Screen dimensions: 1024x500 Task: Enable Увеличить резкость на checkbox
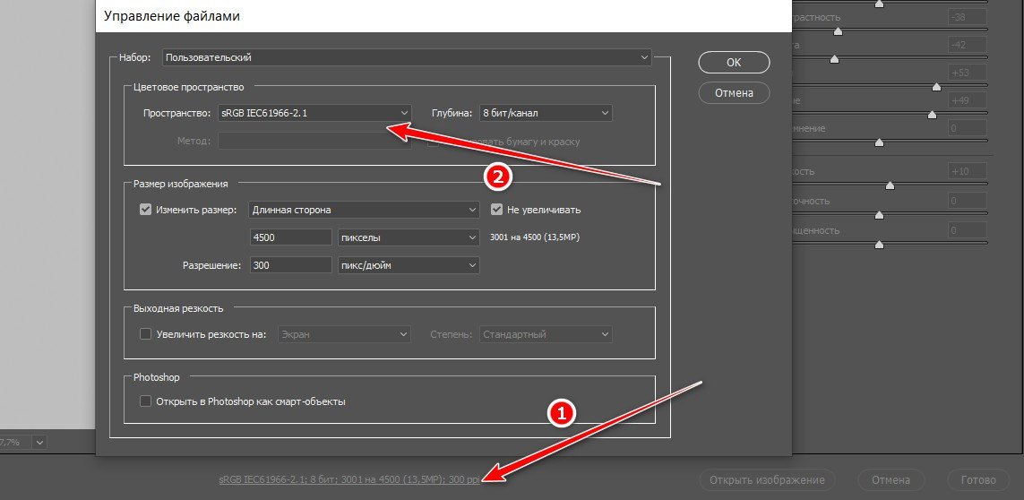coord(146,334)
